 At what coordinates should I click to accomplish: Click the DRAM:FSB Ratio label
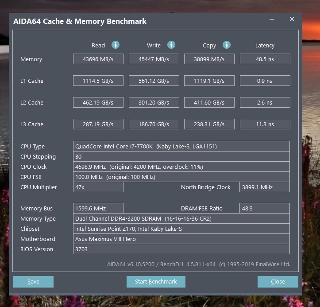click(202, 208)
